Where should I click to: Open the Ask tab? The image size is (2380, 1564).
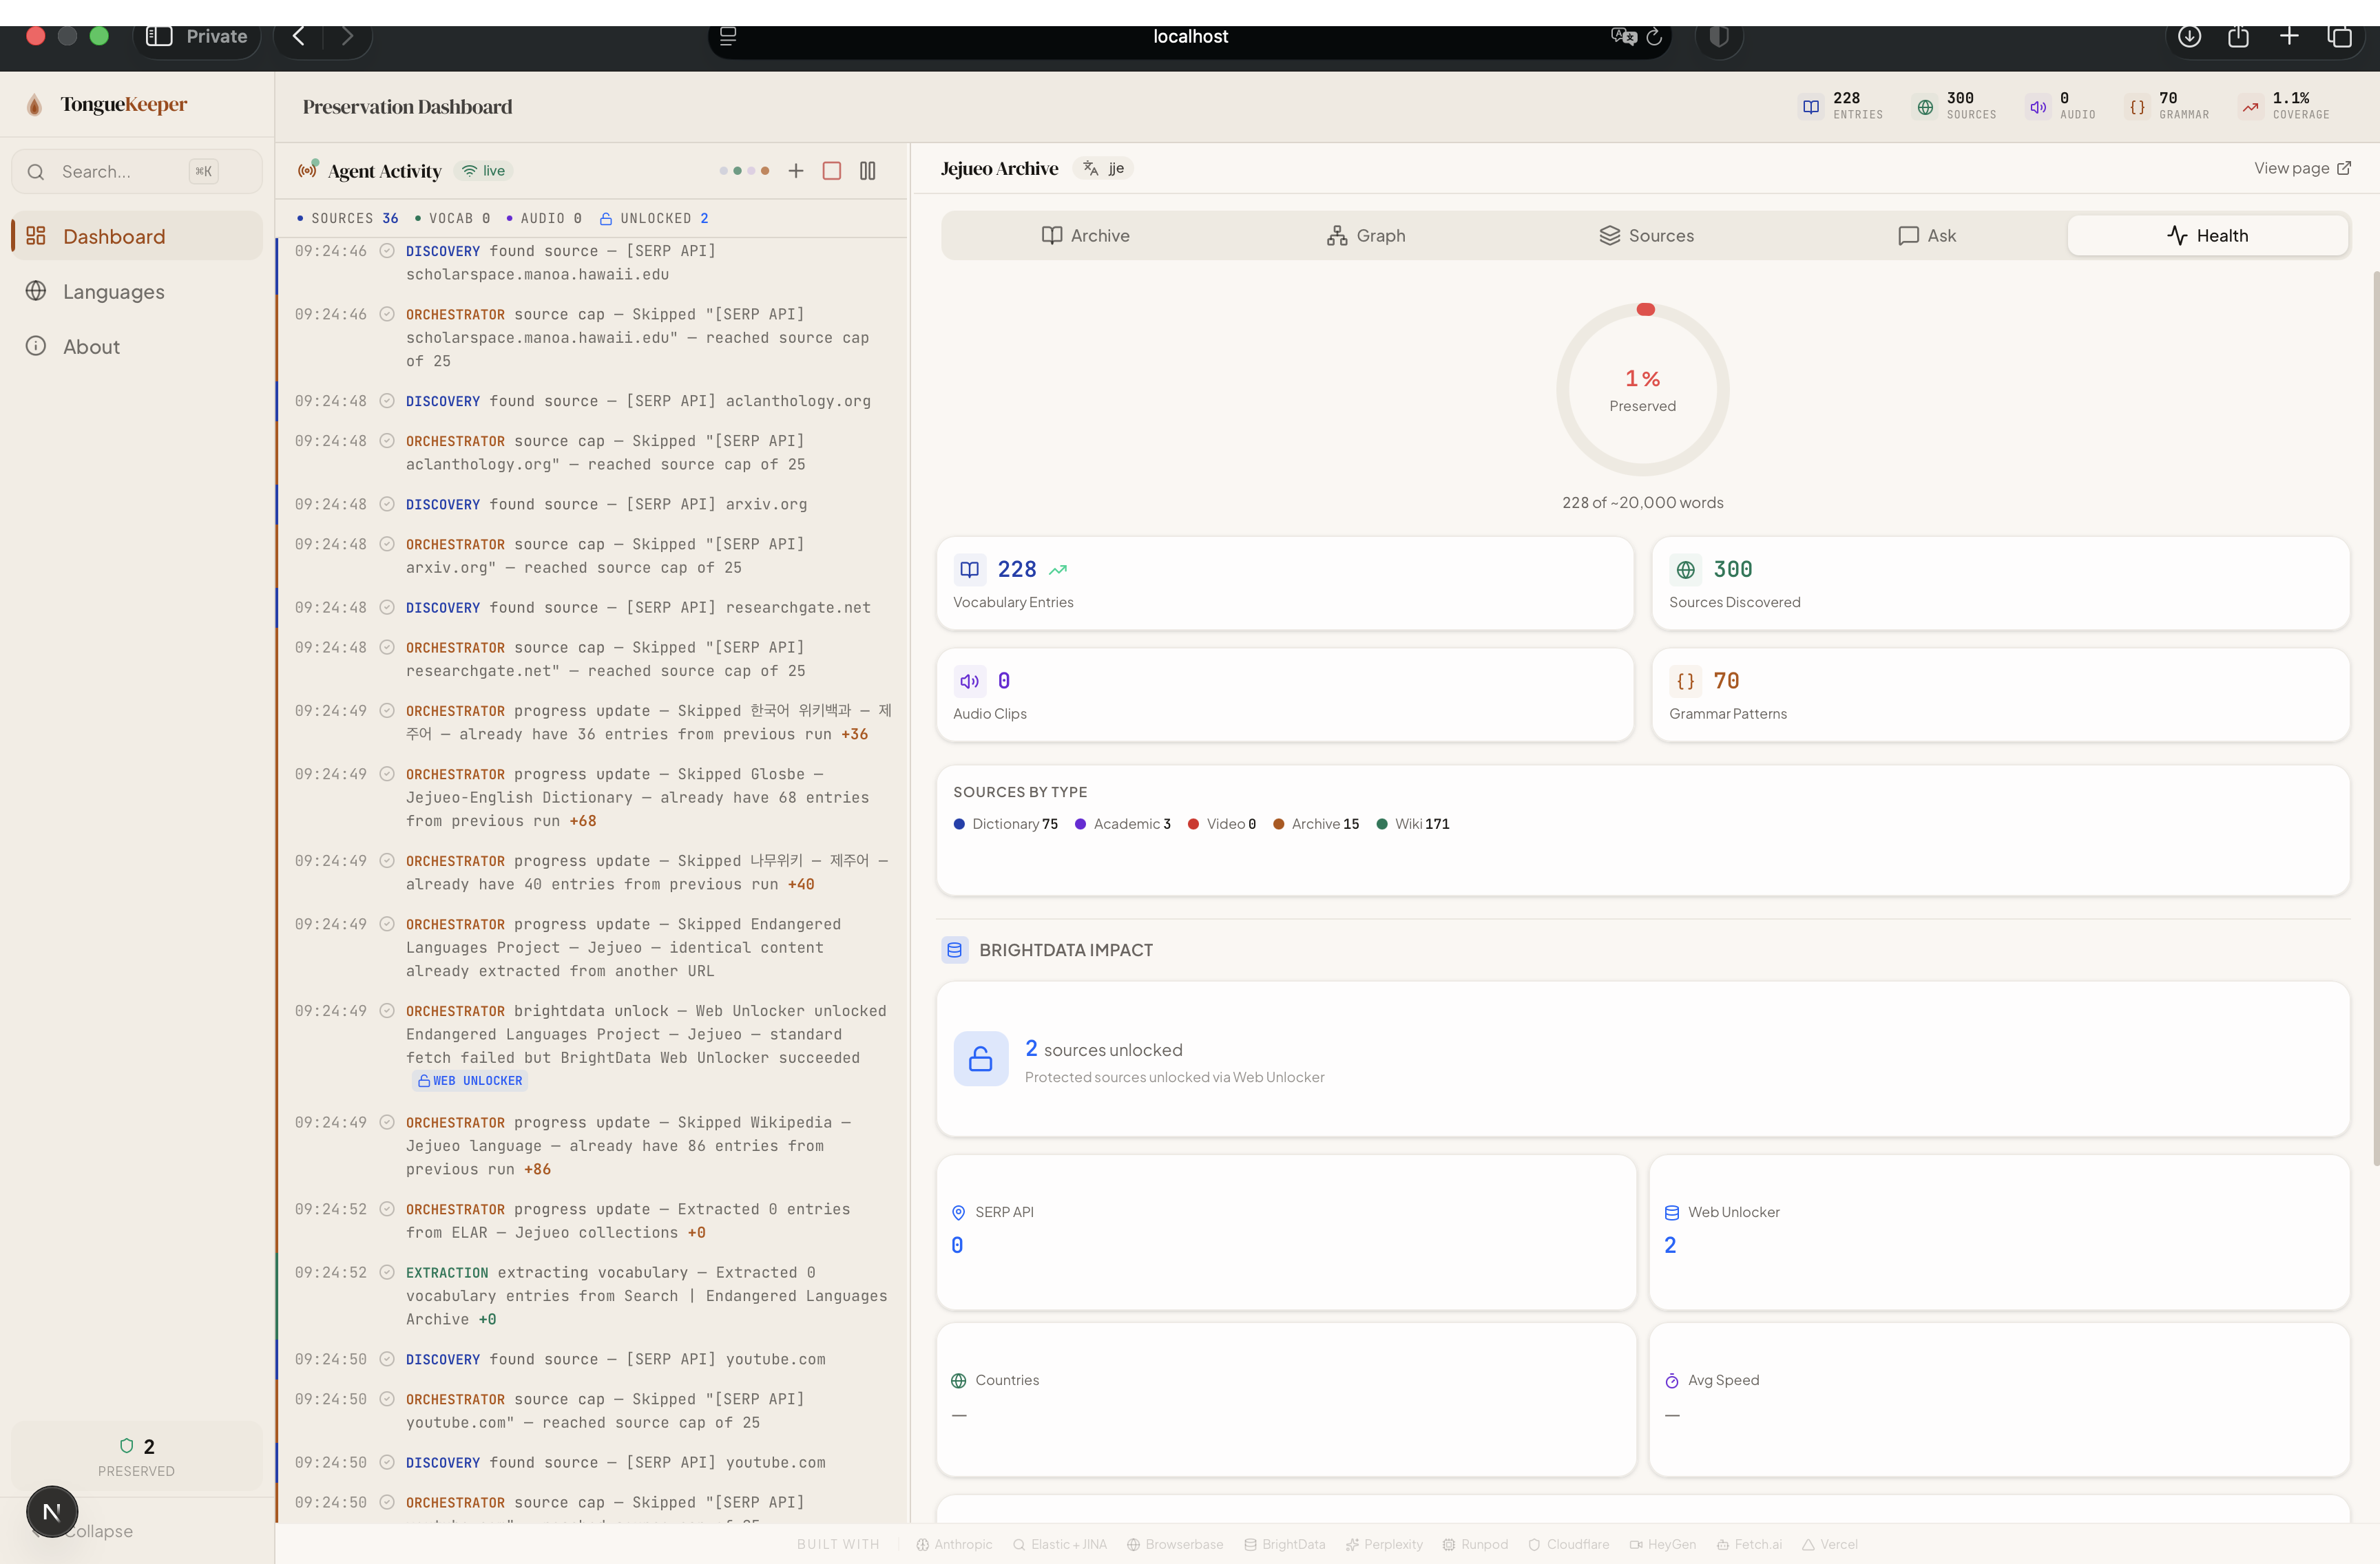click(x=1926, y=236)
